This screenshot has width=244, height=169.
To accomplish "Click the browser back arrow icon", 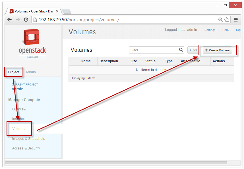I will coord(10,20).
